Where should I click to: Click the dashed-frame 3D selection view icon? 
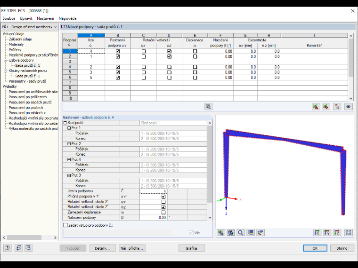(231, 233)
